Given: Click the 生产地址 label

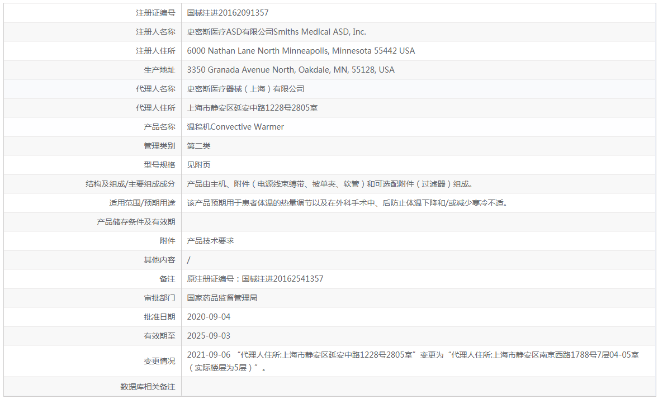Looking at the screenshot, I should tap(159, 70).
